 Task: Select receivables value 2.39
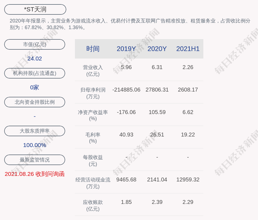157,202
